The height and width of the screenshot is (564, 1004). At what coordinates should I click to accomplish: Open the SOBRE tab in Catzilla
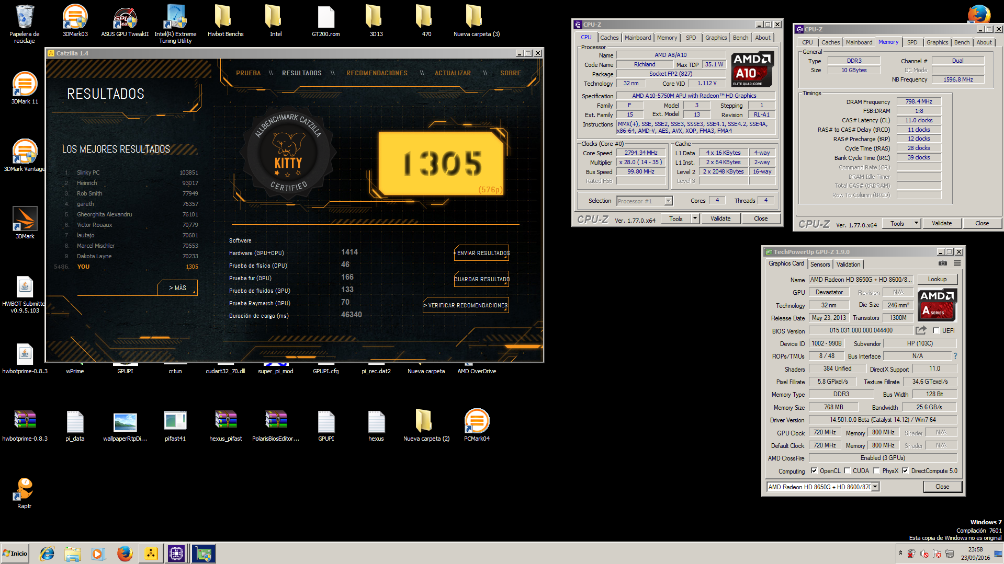[x=510, y=73]
